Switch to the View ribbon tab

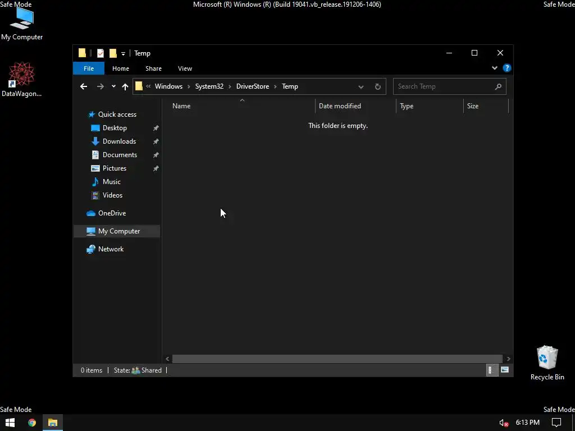(x=185, y=68)
